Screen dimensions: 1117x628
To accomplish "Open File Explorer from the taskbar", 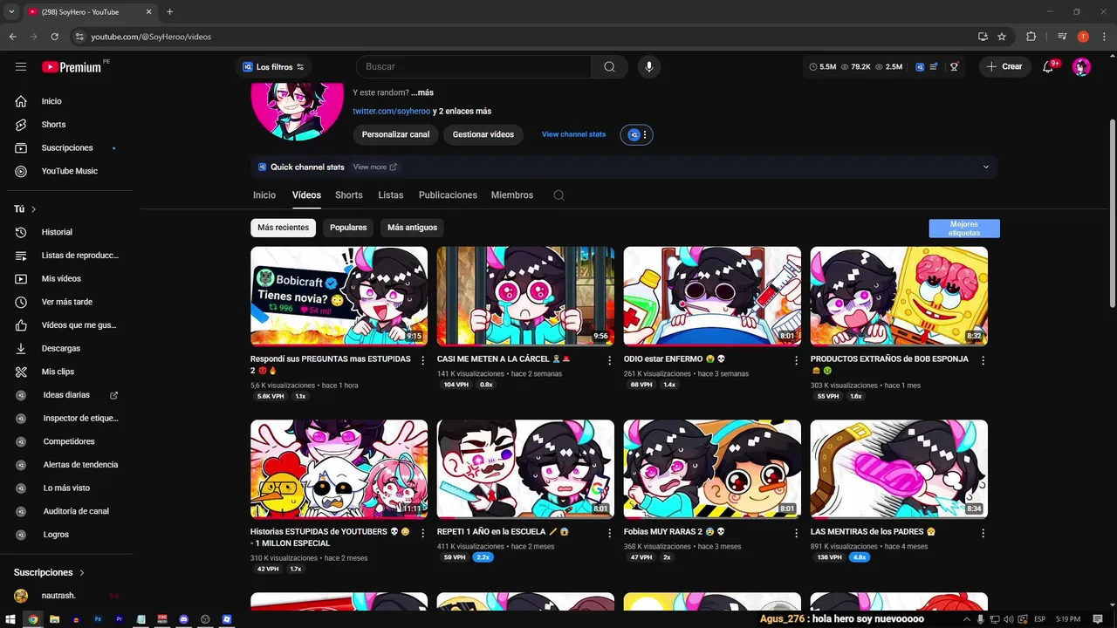I will (54, 619).
